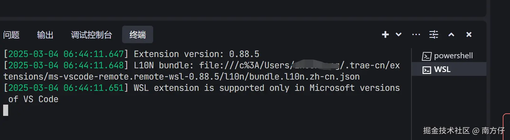Click the 终端 tab
The width and height of the screenshot is (510, 140).
click(137, 35)
